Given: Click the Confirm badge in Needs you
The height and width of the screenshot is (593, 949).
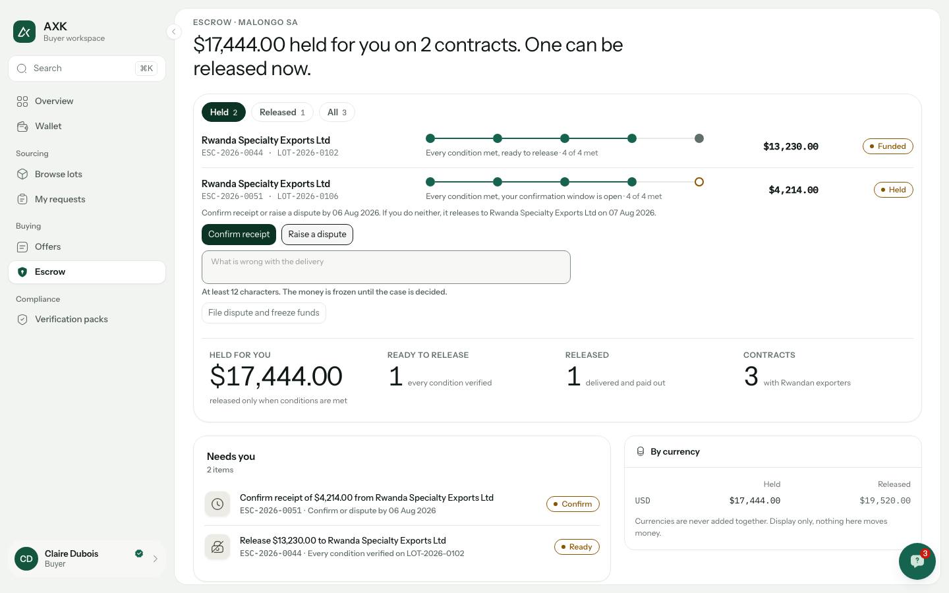Looking at the screenshot, I should [573, 504].
